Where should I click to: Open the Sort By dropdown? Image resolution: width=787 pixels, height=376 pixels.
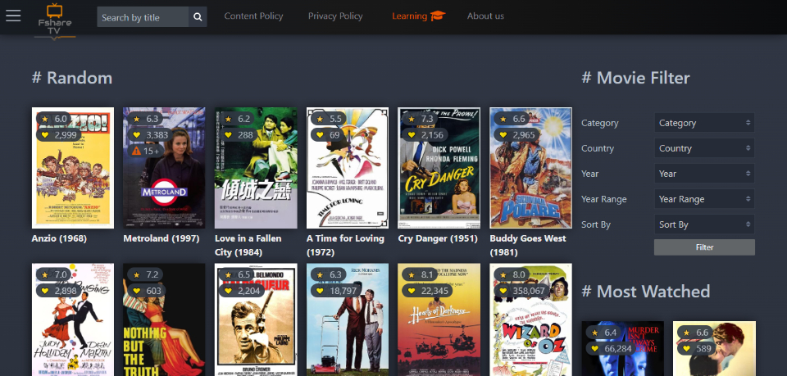[704, 224]
